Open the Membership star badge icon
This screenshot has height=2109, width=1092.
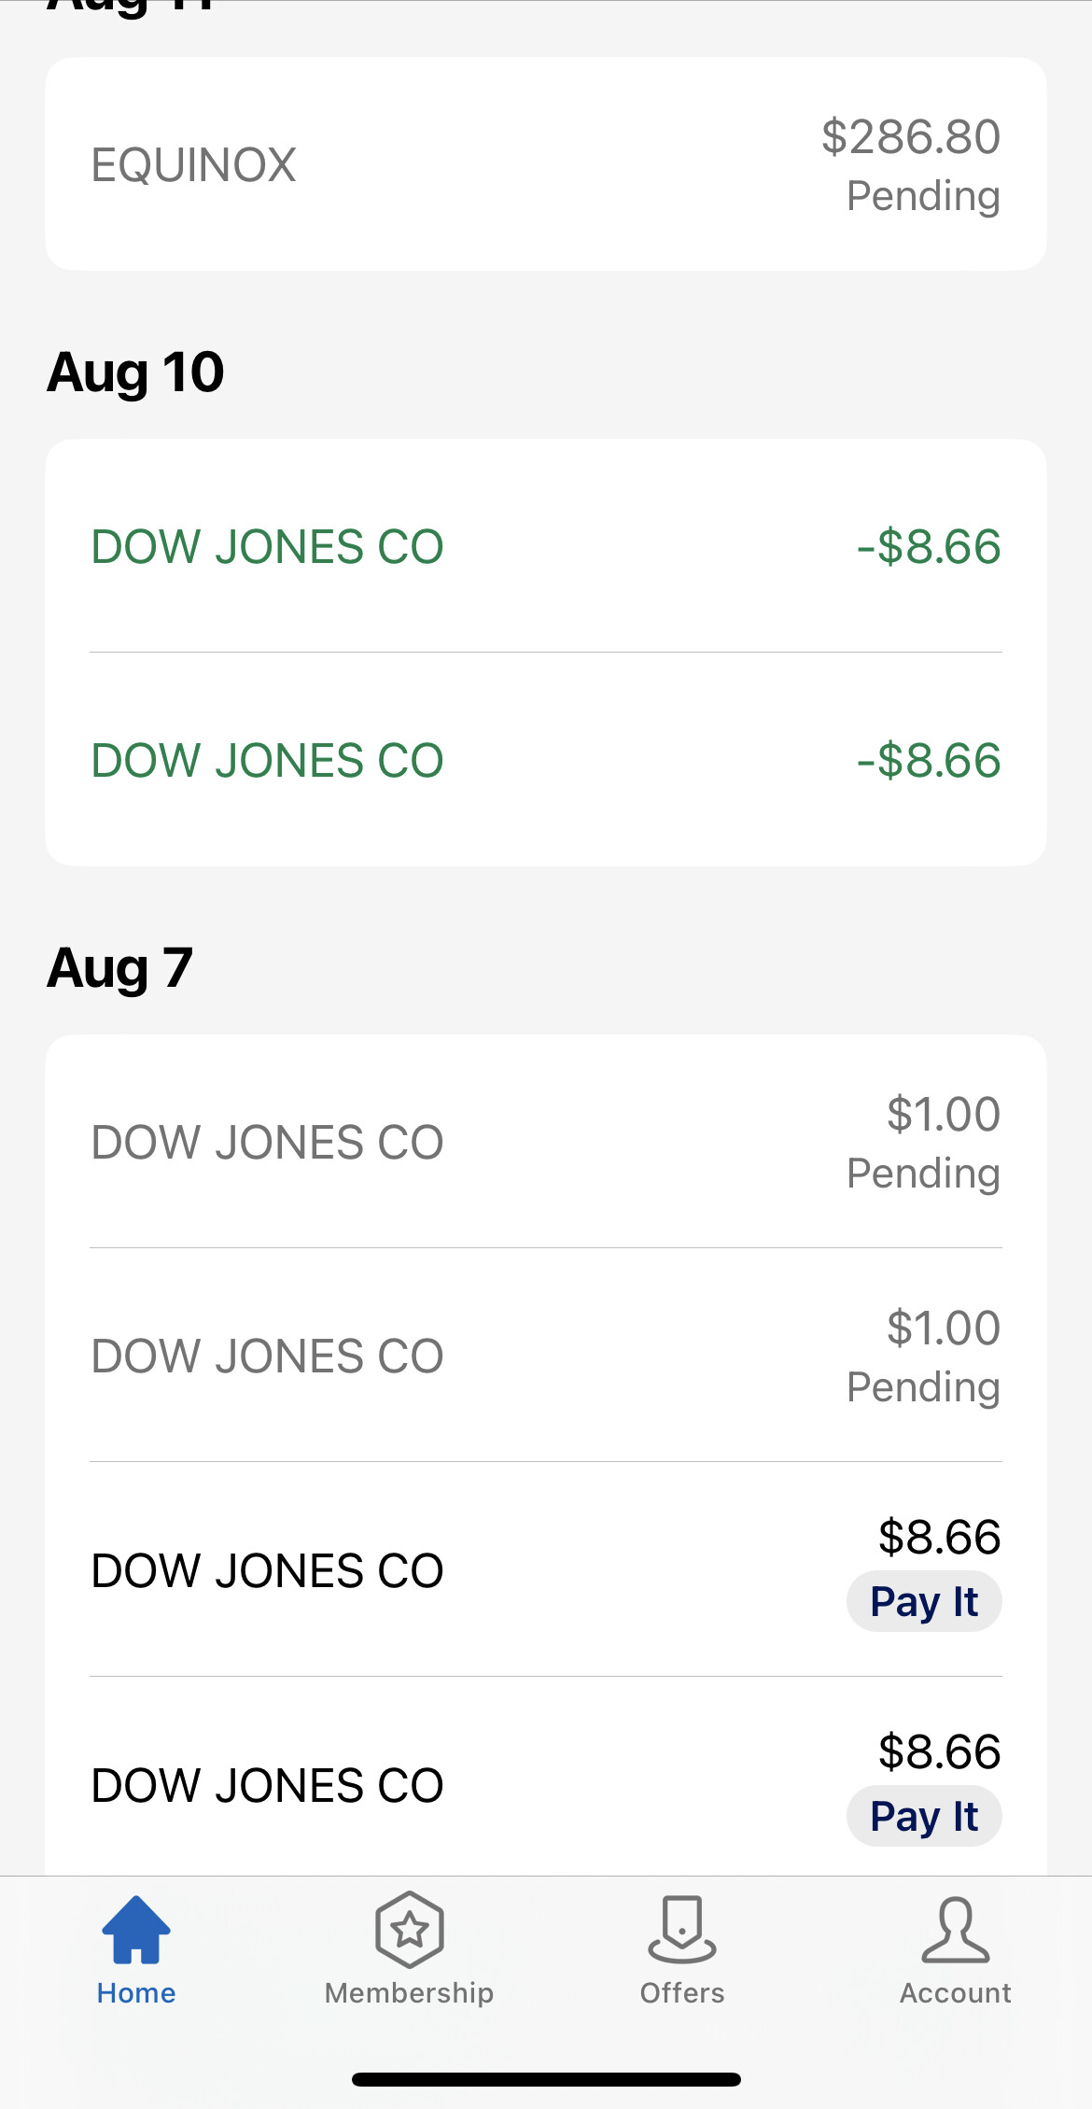[409, 1929]
